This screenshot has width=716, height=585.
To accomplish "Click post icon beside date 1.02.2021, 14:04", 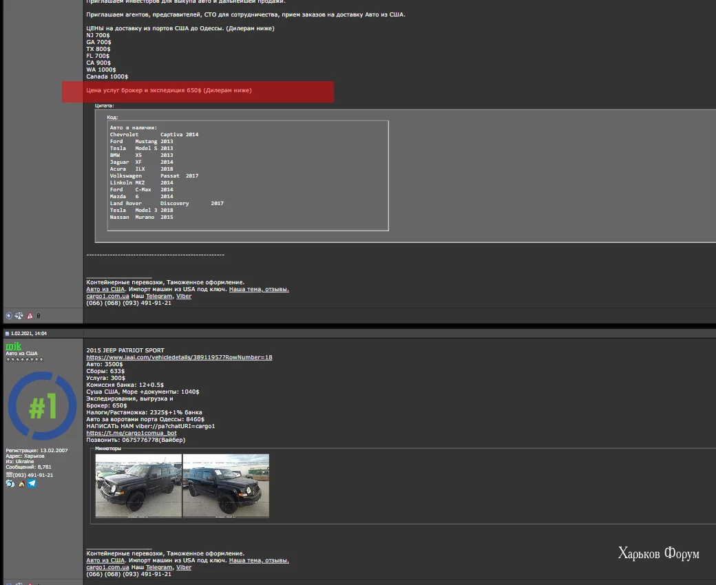I will pyautogui.click(x=8, y=334).
